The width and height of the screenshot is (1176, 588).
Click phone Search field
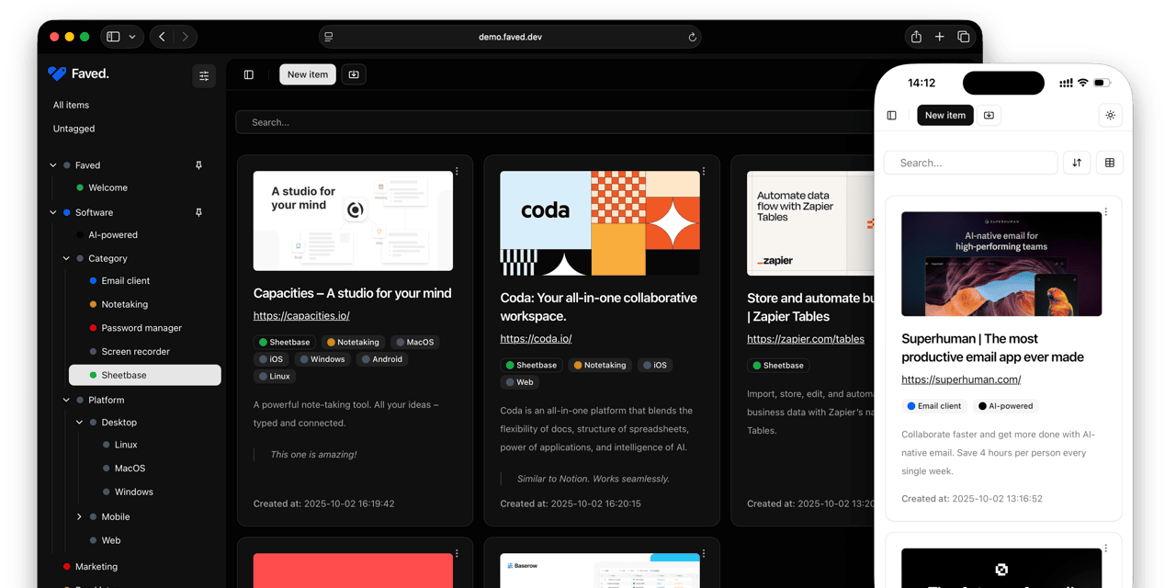tap(970, 163)
